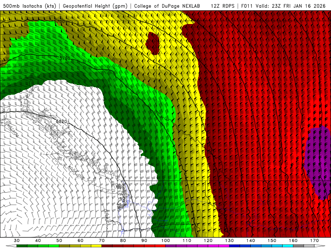The height and width of the screenshot is (248, 331).
Task: Click the '12Z RDPS' model run label
Action: [x=223, y=6]
